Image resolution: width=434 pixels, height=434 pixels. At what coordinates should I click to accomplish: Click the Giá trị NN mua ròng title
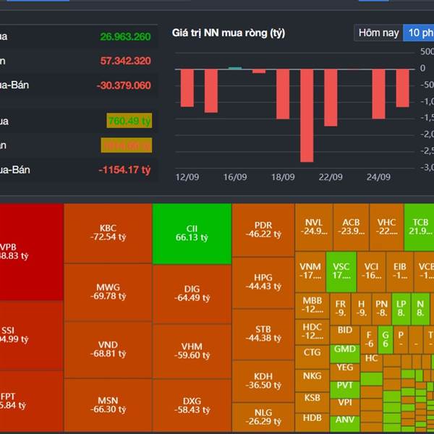tap(229, 33)
